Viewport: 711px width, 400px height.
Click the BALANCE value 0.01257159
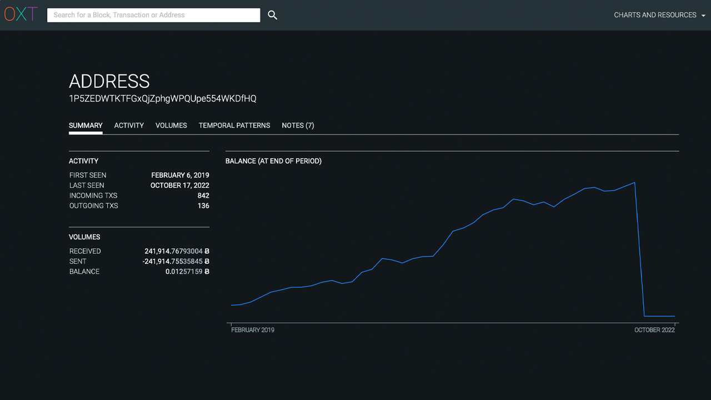click(x=184, y=272)
